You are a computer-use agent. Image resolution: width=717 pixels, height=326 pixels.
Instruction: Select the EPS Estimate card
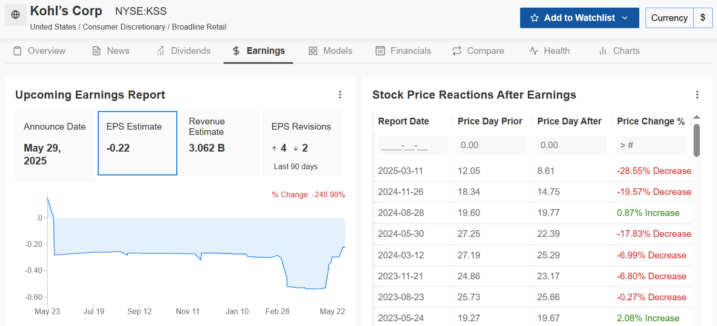click(137, 143)
